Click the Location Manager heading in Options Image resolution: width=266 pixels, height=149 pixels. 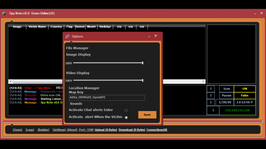click(x=84, y=88)
